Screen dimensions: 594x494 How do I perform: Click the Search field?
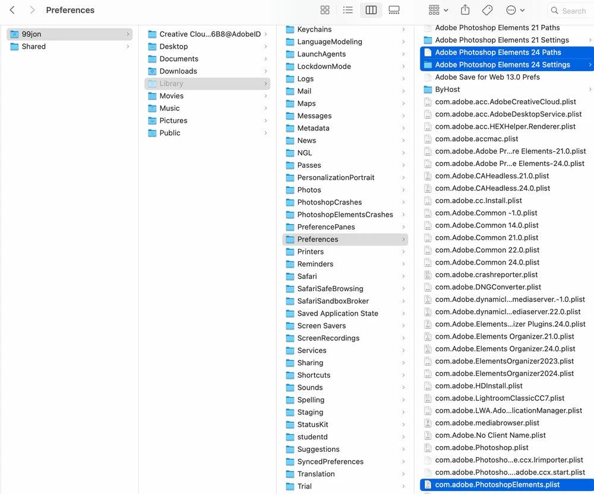(x=570, y=11)
